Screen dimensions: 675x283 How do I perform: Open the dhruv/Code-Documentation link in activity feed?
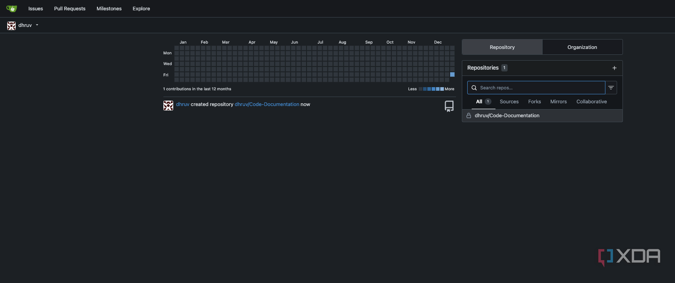(x=267, y=104)
